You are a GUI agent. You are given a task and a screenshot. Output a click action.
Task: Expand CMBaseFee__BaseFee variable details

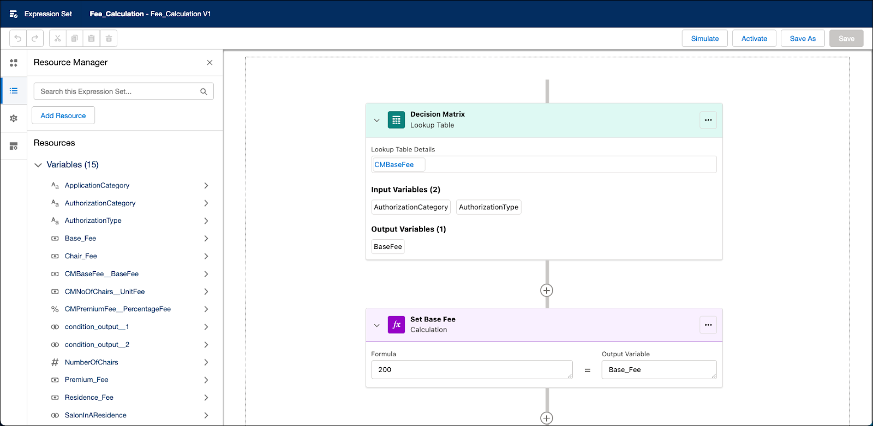[x=206, y=274]
